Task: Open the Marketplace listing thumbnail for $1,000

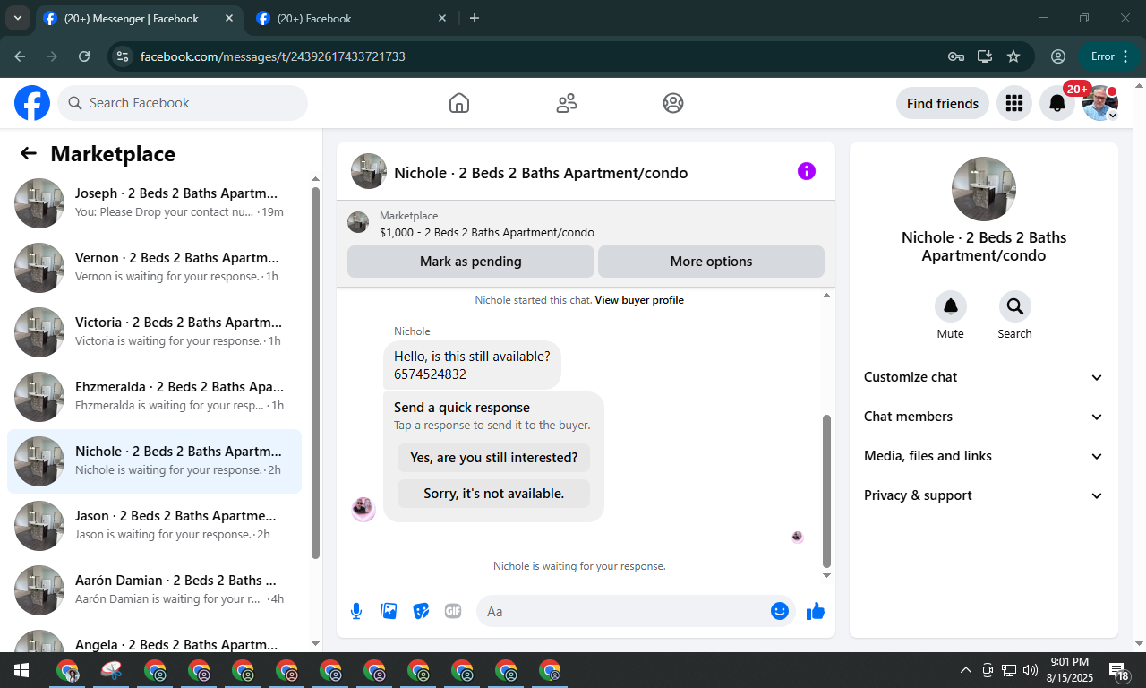Action: pos(358,223)
